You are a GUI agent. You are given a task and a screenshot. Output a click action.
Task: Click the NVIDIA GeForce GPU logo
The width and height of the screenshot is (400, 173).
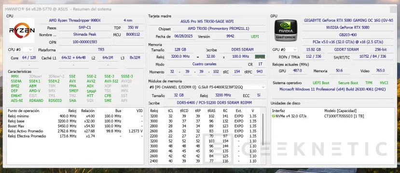(286, 30)
